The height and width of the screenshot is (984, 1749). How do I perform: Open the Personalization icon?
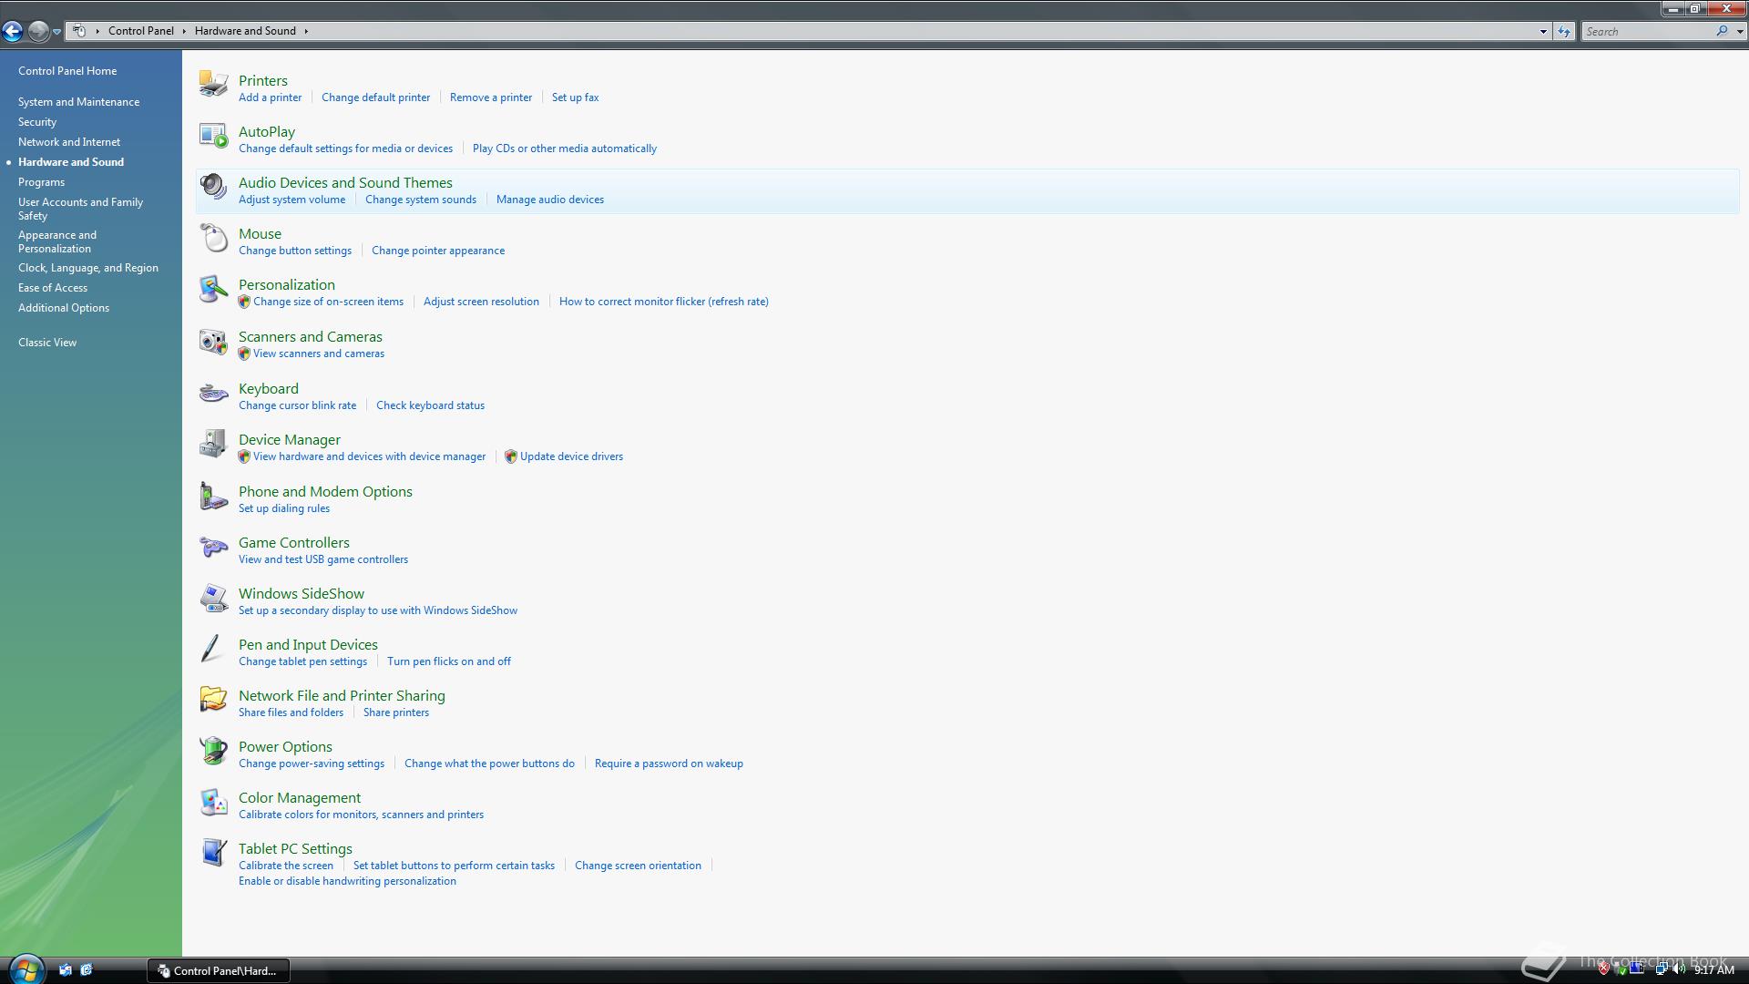(x=213, y=289)
